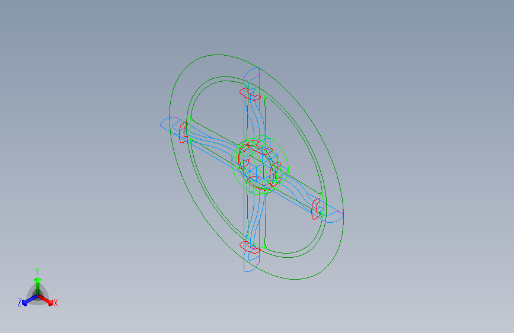The width and height of the screenshot is (514, 333).
Task: Select the red clip at the left spoke end
Action: (x=183, y=132)
